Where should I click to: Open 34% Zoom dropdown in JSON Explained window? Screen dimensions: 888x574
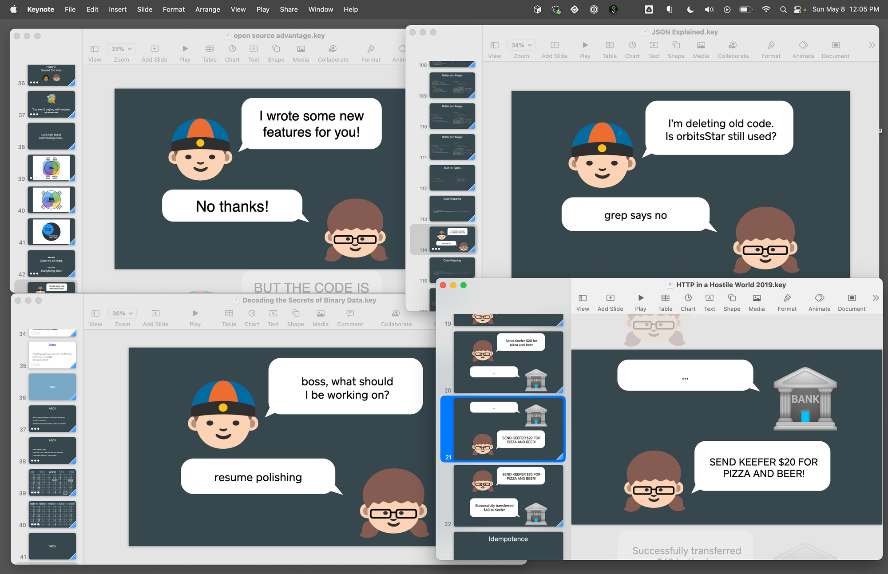521,45
